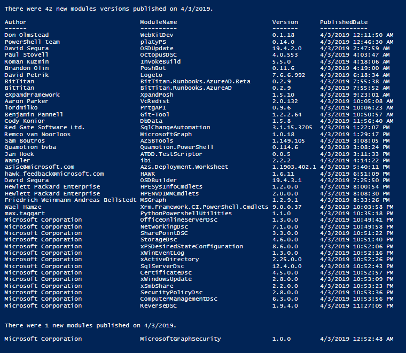The image size is (406, 353).
Task: Select the DbData module name
Action: click(151, 121)
